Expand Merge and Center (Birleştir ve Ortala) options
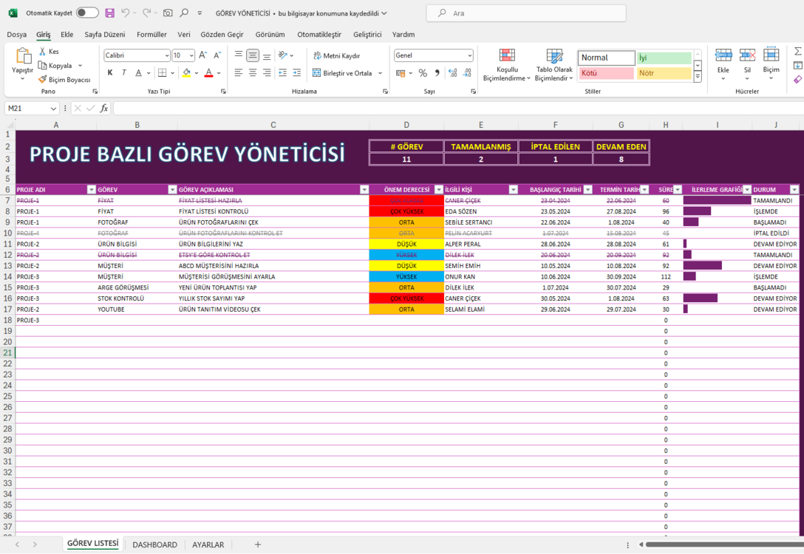 click(381, 73)
